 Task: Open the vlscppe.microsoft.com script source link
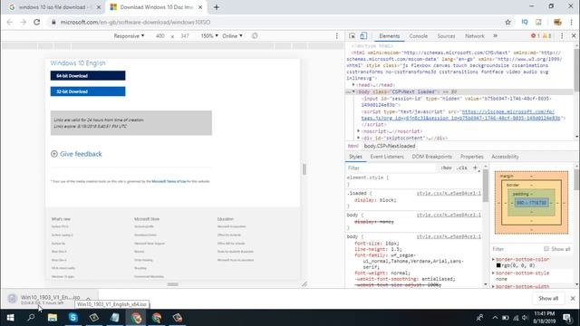[x=460, y=115]
